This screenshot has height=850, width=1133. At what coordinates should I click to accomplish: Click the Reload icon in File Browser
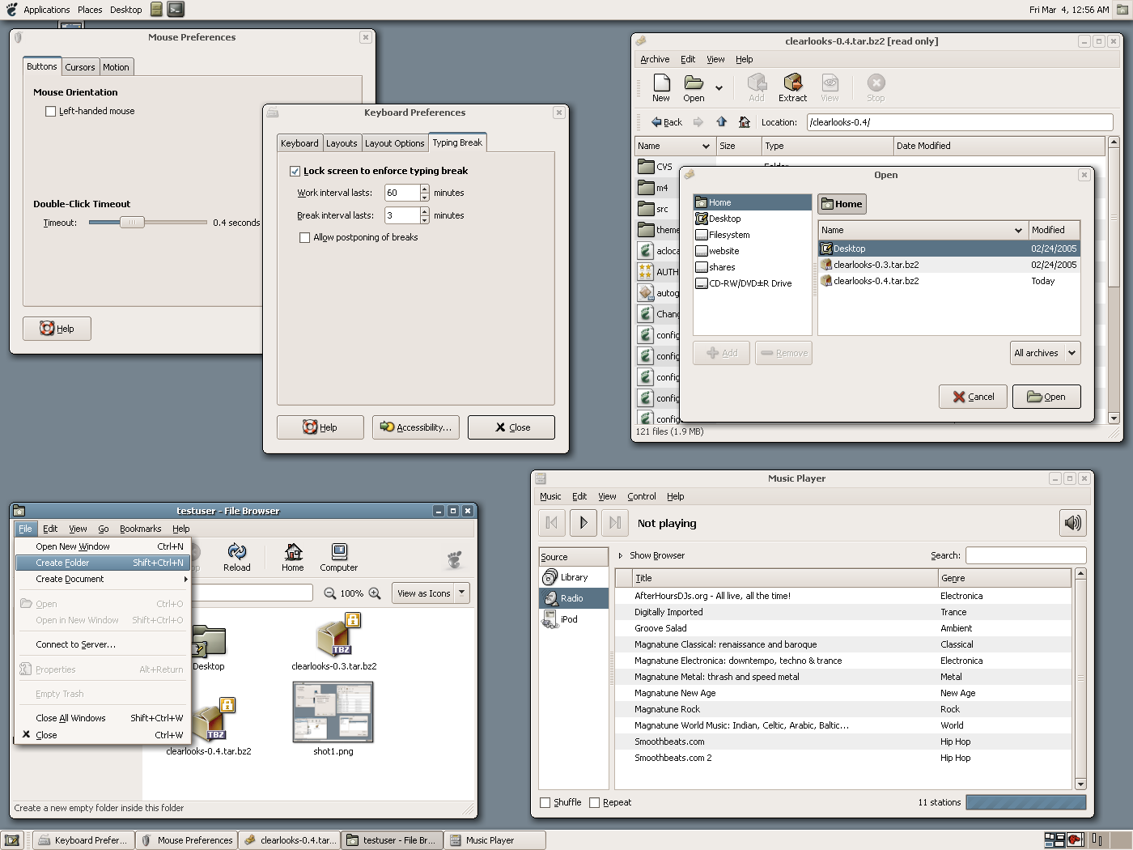click(x=236, y=557)
